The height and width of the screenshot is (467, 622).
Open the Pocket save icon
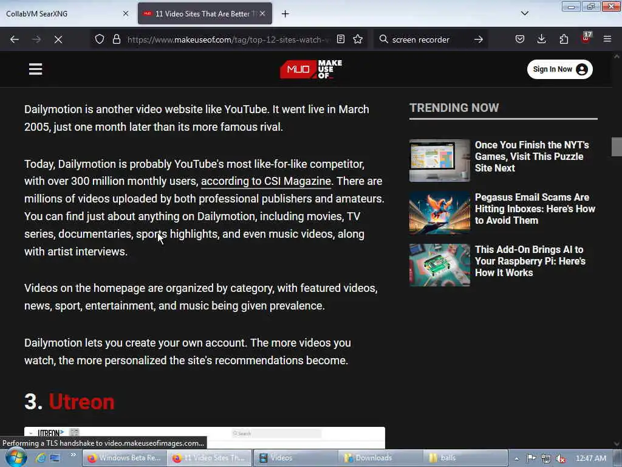pos(520,40)
